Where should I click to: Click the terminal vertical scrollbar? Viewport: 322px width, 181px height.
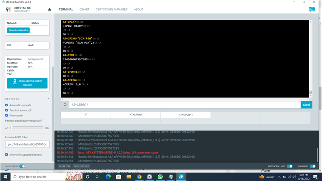coord(311,92)
